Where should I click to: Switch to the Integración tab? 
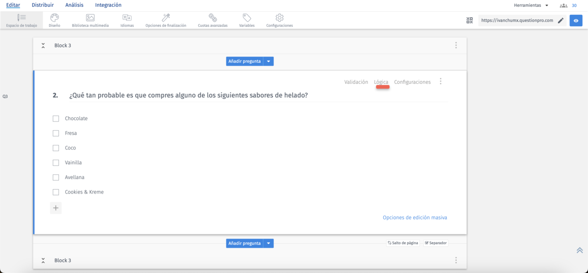coord(108,5)
